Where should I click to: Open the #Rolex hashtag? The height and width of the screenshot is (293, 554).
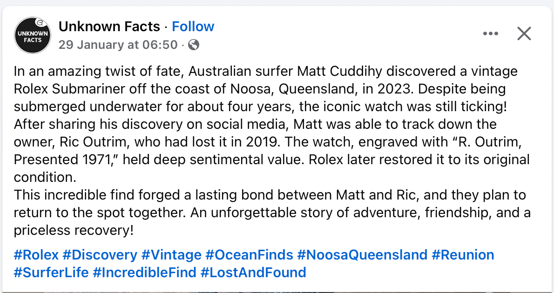[36, 255]
